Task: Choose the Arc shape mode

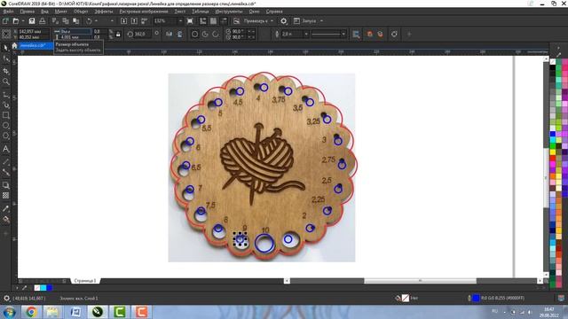Action: click(216, 34)
